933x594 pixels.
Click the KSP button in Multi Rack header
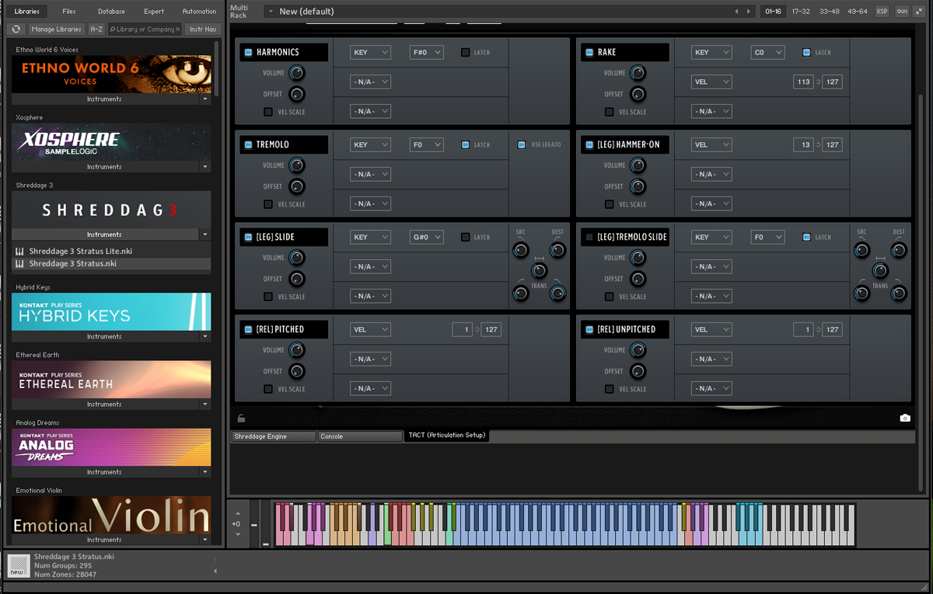pyautogui.click(x=882, y=11)
